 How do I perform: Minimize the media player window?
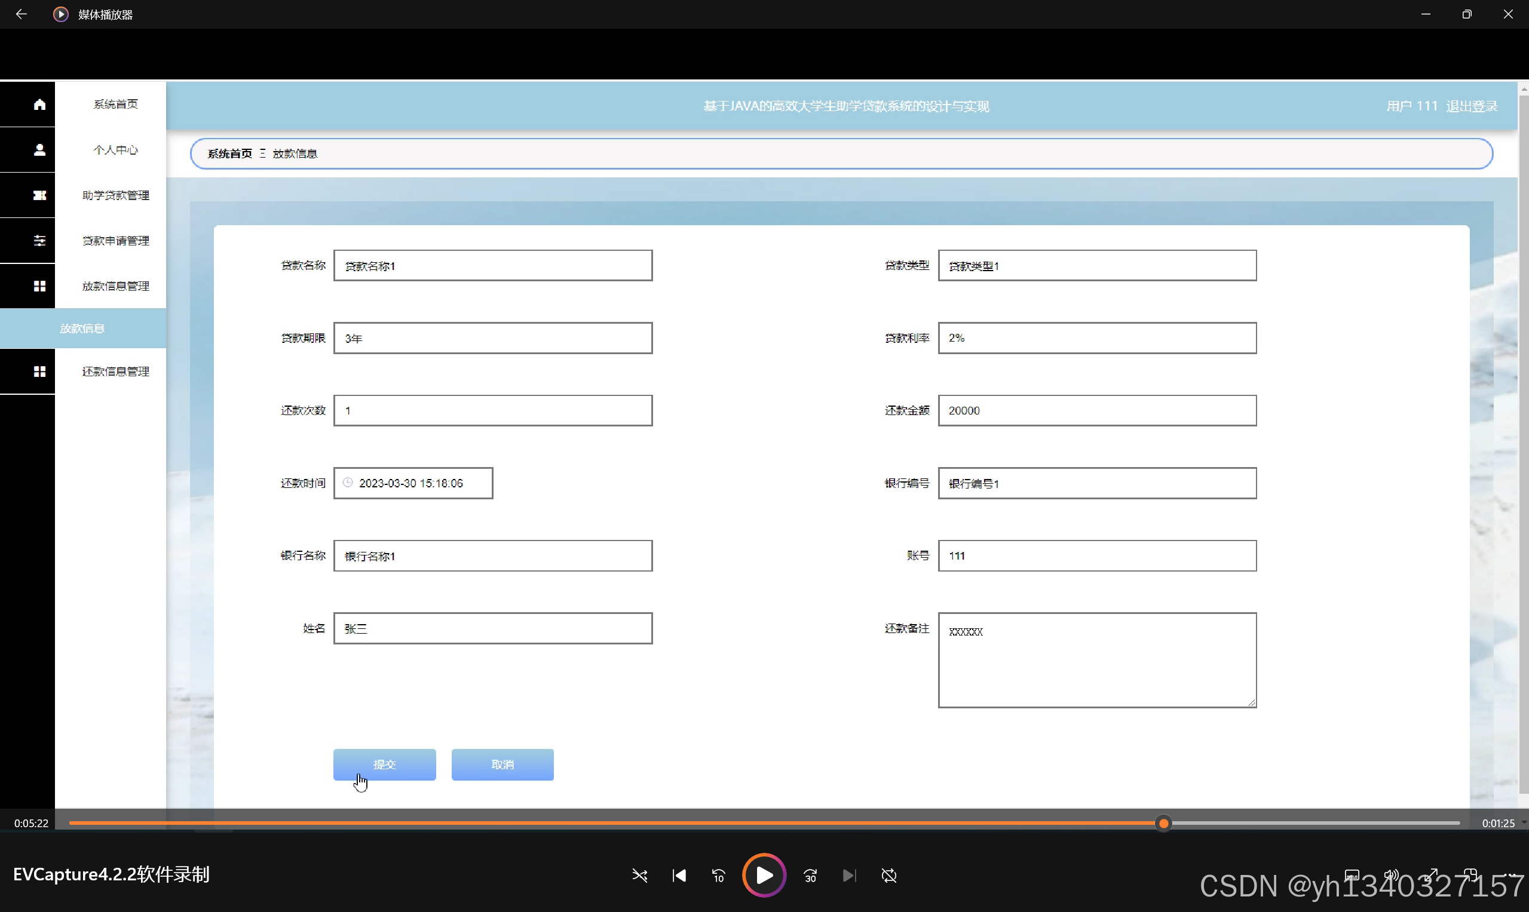(1426, 14)
